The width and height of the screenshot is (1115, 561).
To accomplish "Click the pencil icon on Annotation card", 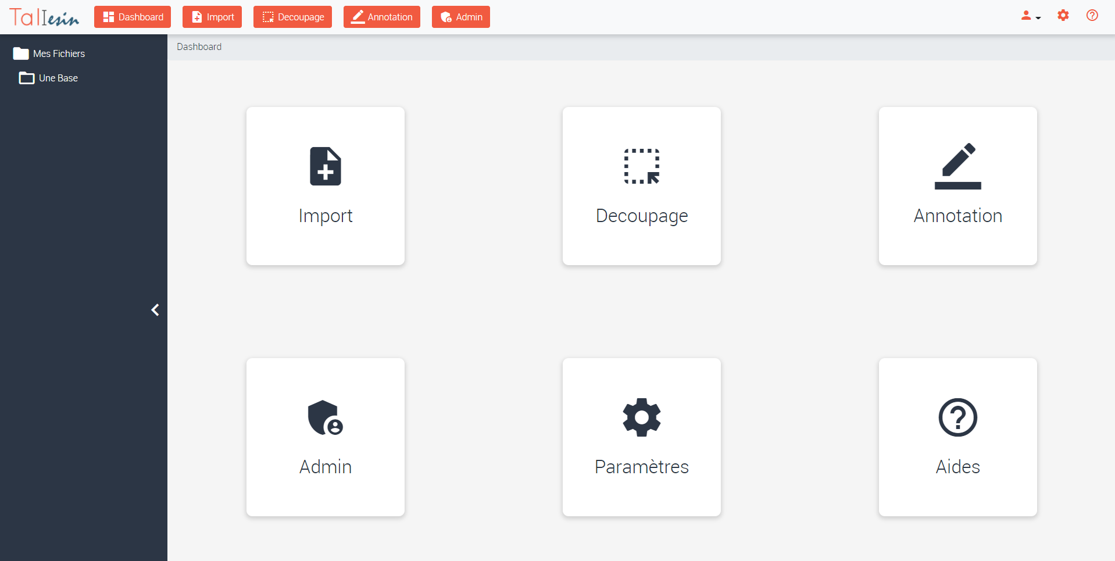I will coord(958,166).
